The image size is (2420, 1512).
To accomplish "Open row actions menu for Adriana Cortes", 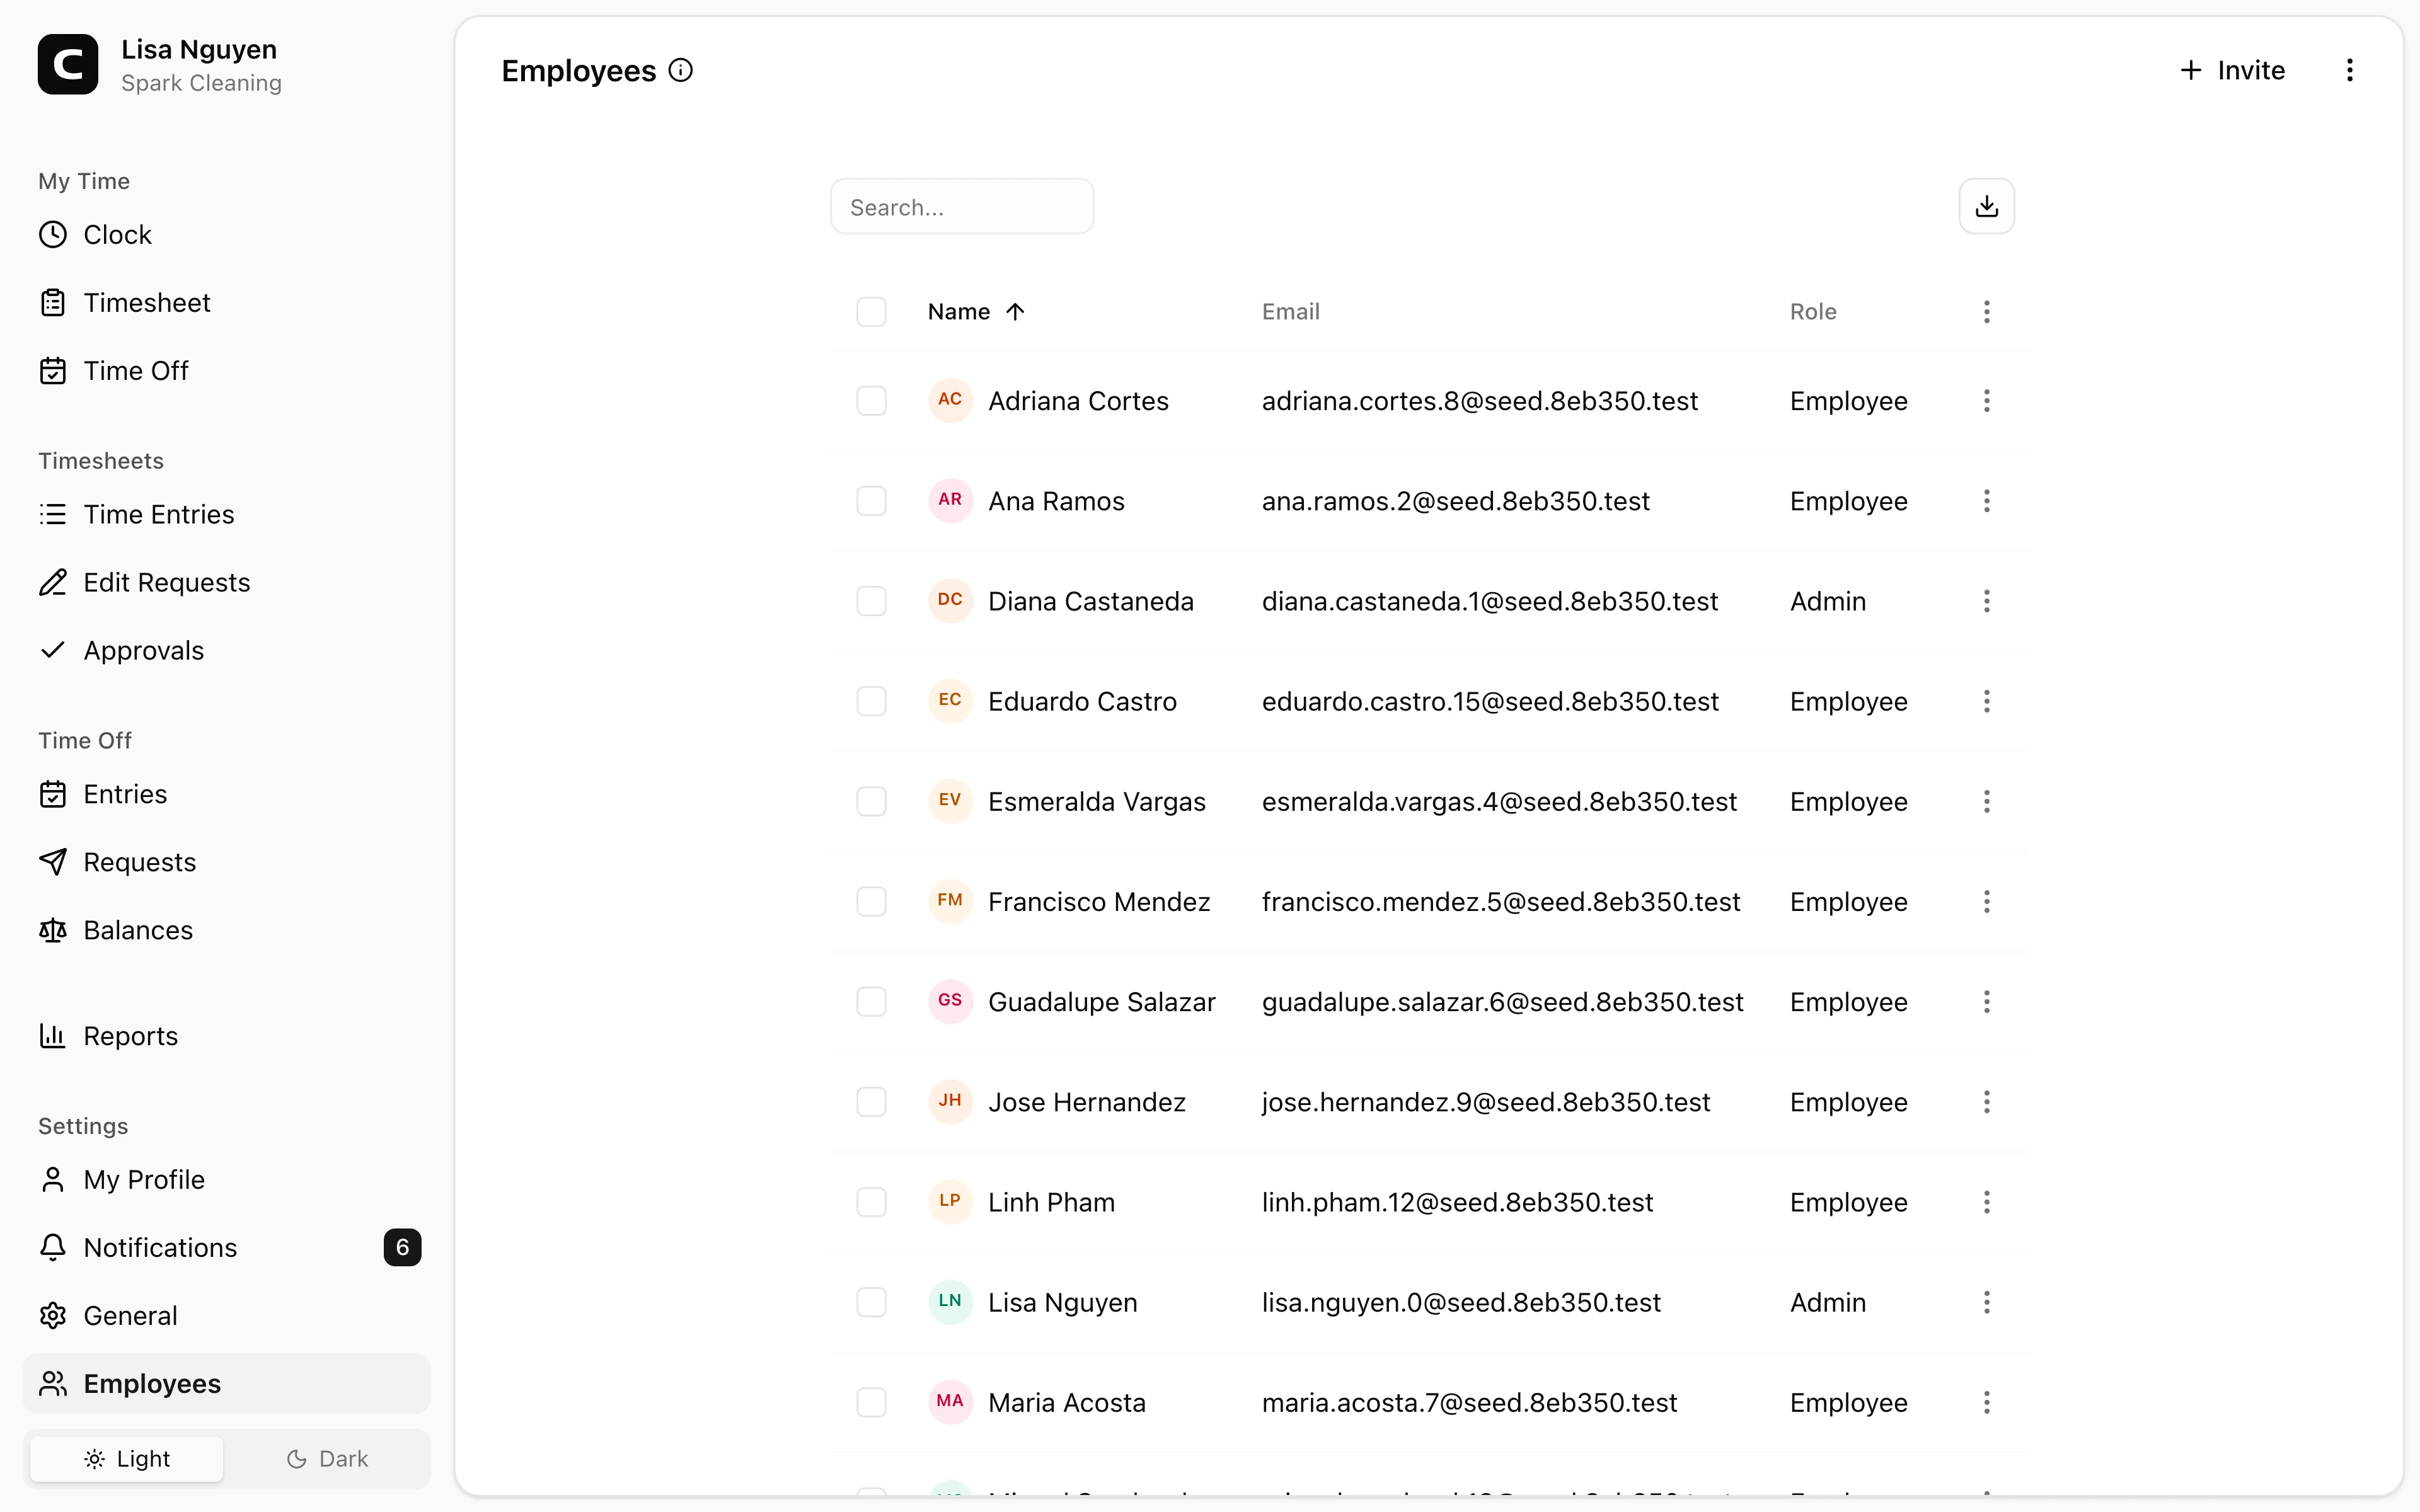I will click(x=1986, y=401).
